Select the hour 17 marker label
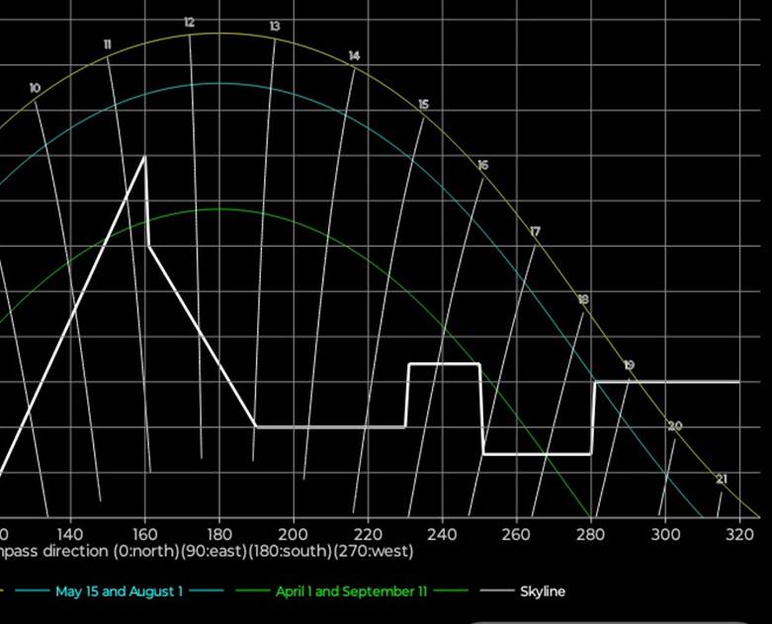Viewport: 772px width, 624px height. coord(535,232)
